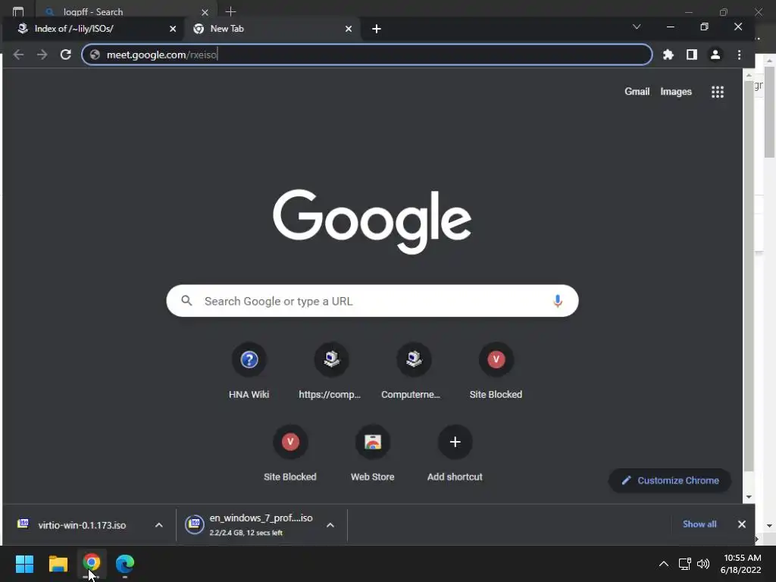Expand the Chrome tab search chevron

pos(637,27)
